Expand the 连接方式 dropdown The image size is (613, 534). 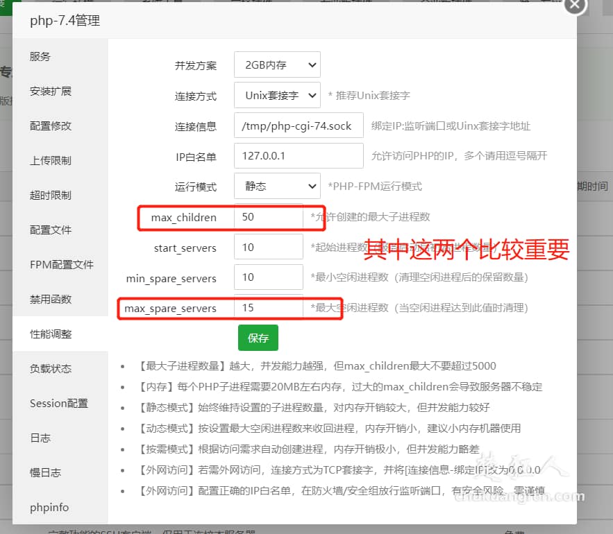(276, 95)
